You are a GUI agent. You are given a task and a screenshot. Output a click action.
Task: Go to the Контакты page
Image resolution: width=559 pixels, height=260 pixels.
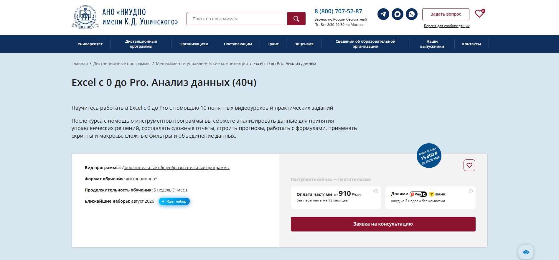(x=471, y=44)
